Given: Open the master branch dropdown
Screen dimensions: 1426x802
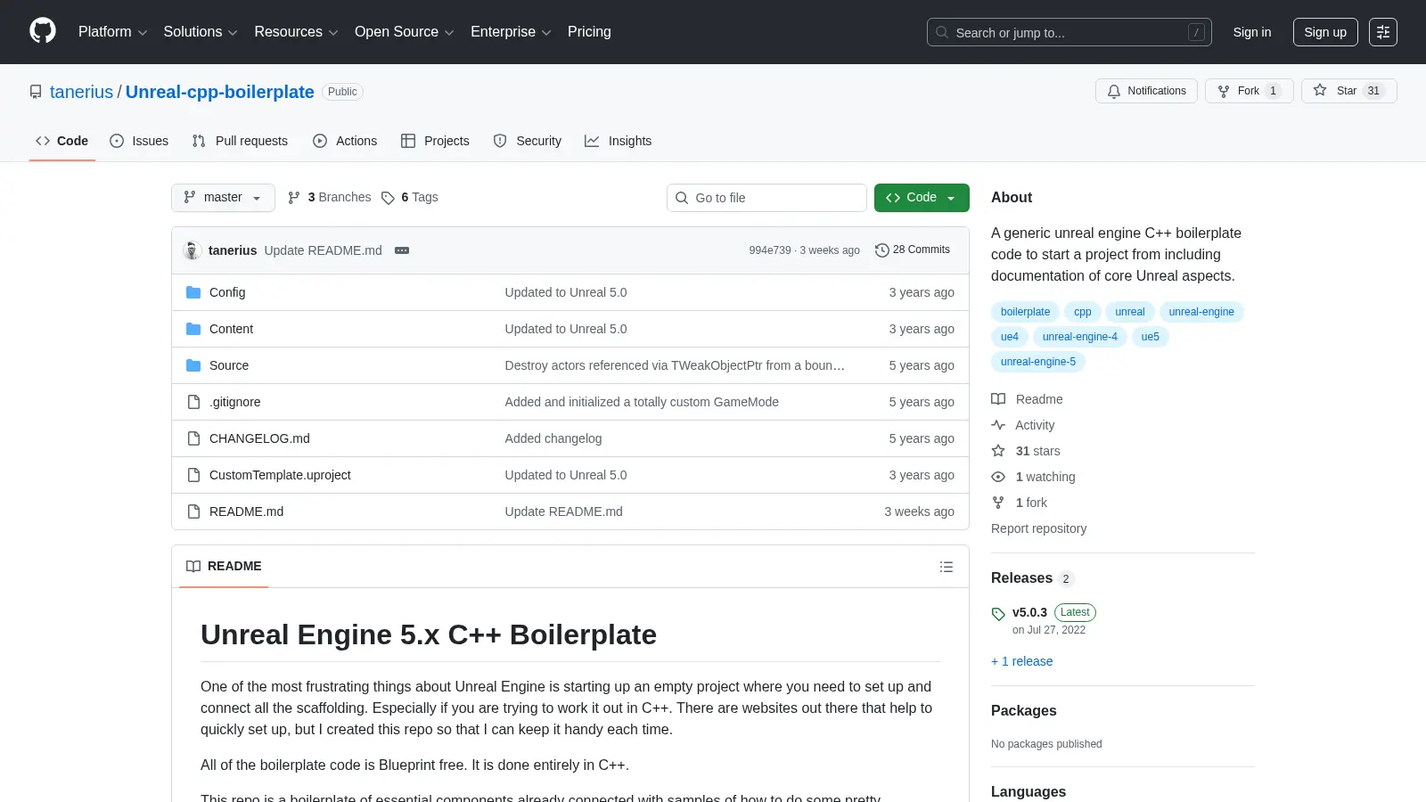Looking at the screenshot, I should coord(223,198).
